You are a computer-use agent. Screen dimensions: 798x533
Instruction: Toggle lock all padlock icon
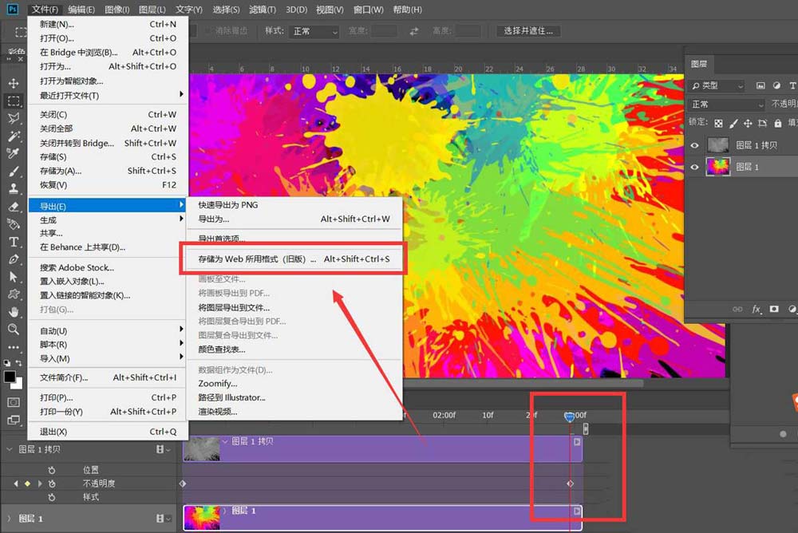pos(777,123)
